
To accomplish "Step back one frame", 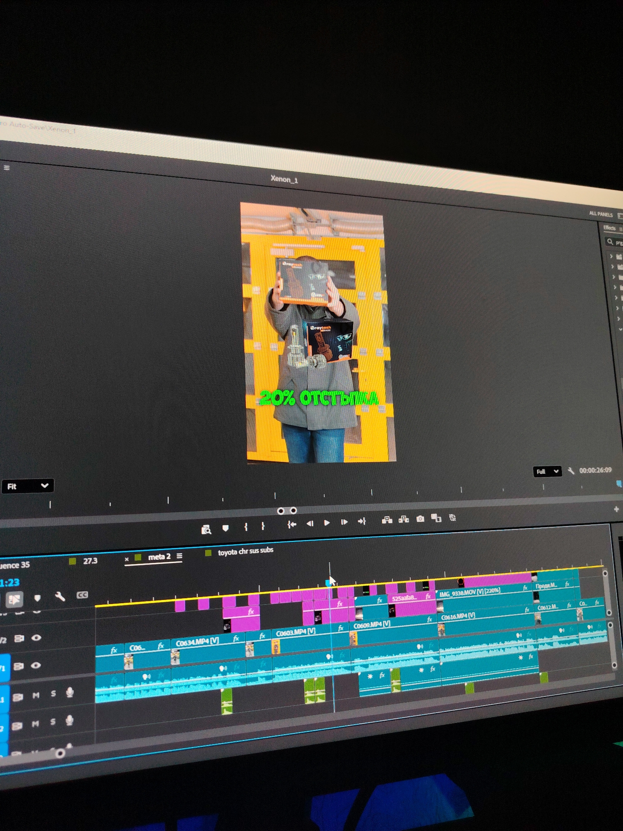I will (310, 524).
